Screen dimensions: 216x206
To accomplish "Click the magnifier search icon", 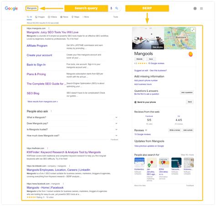I will (117, 8).
